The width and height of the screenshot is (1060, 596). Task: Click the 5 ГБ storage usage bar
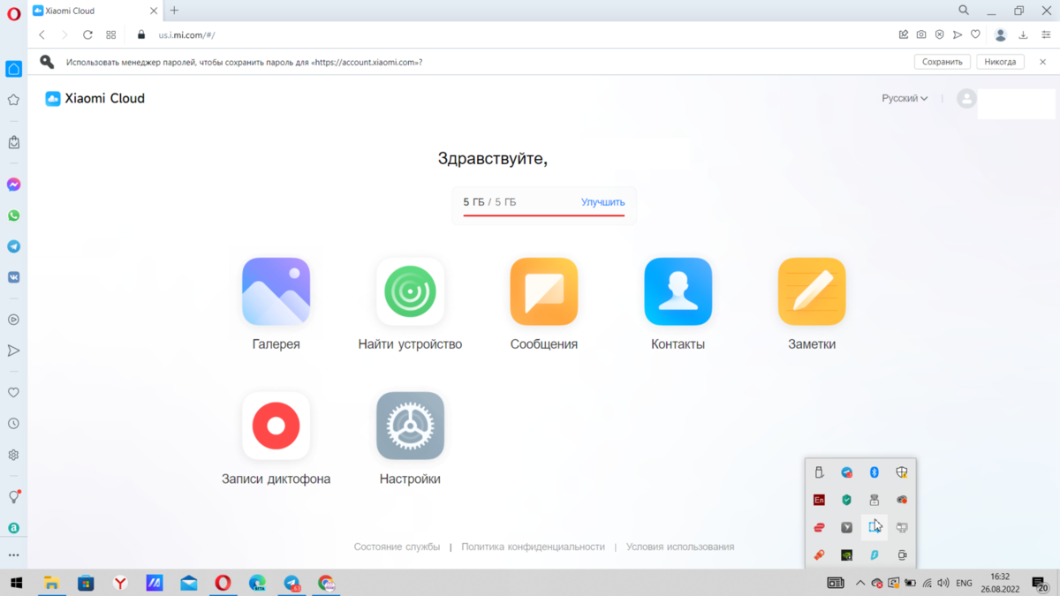(x=543, y=215)
